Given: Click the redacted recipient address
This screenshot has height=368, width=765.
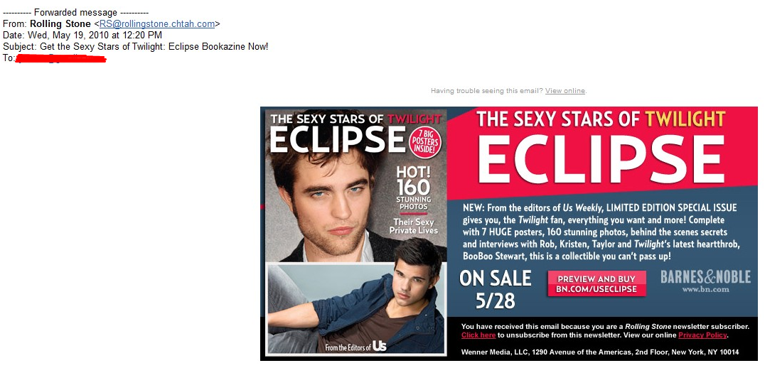Looking at the screenshot, I should pos(61,59).
